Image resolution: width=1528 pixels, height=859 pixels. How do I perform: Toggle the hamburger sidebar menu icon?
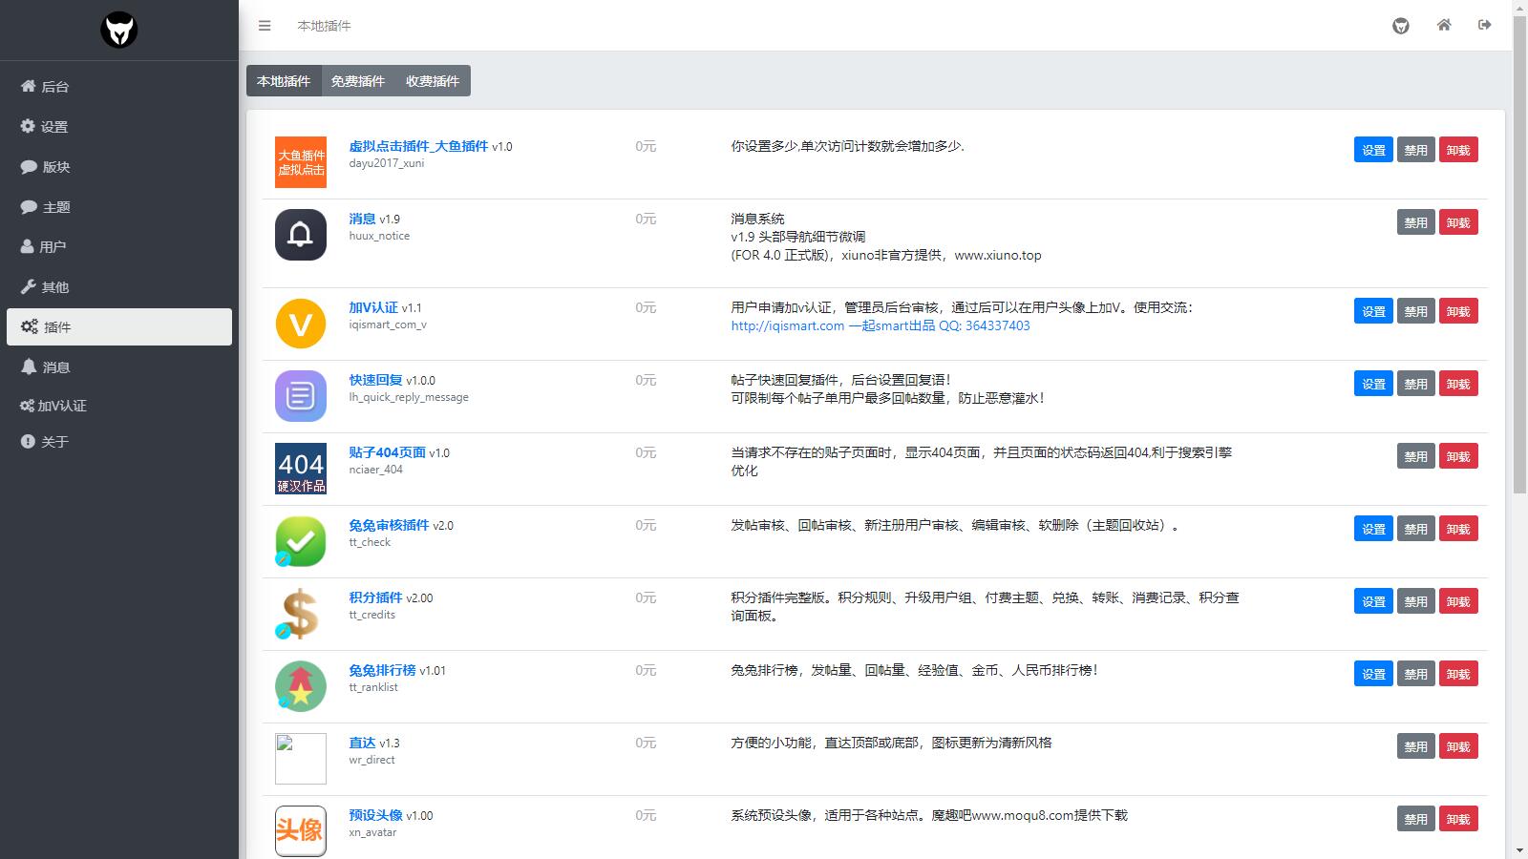pyautogui.click(x=265, y=26)
